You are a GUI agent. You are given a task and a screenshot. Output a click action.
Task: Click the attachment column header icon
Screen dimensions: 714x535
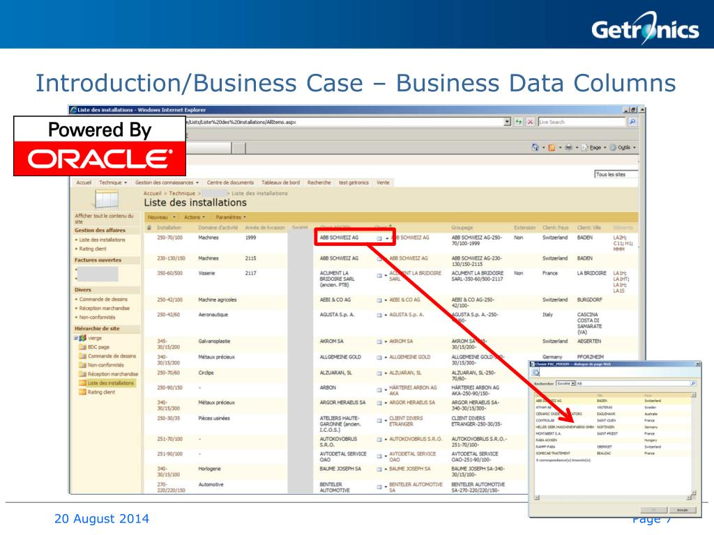[149, 228]
